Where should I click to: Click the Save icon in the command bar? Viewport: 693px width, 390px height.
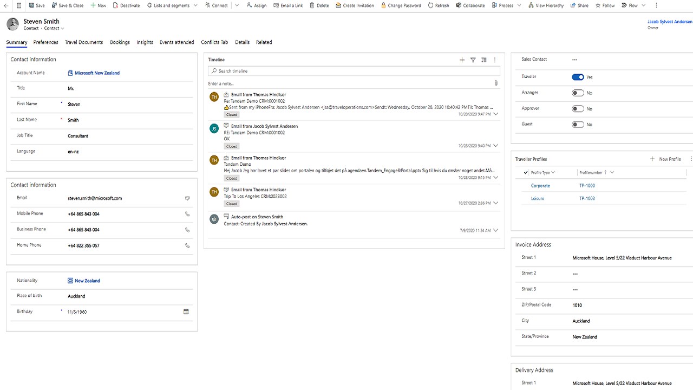pyautogui.click(x=32, y=5)
